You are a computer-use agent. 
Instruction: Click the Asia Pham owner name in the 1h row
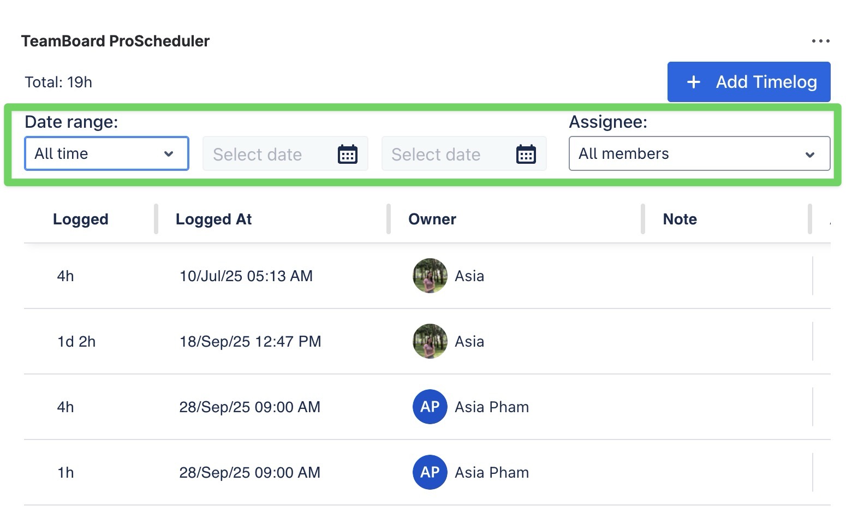(492, 472)
